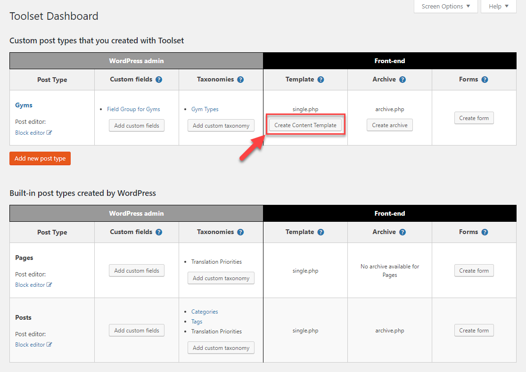Open Block editor link for Gyms
Image resolution: width=526 pixels, height=372 pixels.
click(x=30, y=133)
